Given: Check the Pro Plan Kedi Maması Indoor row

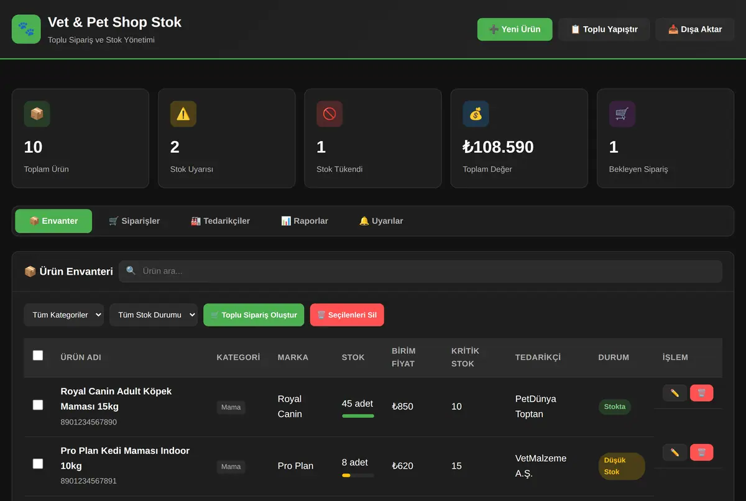Looking at the screenshot, I should [x=38, y=464].
